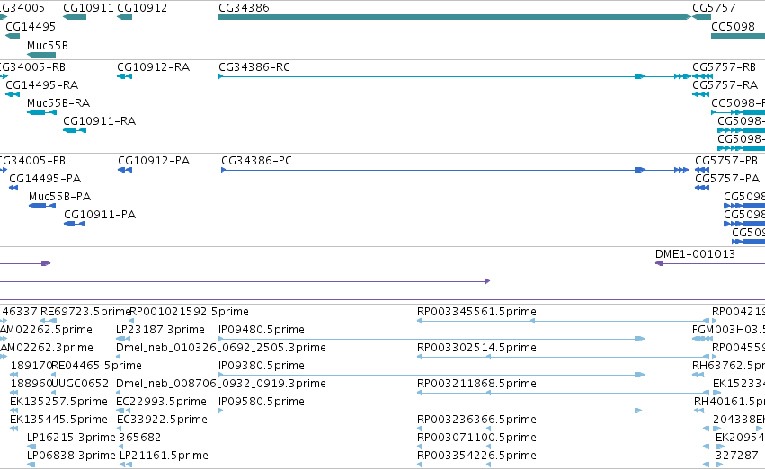Select EST EC33922.5prime
Viewport: 765px width, 469px height.
(x=162, y=420)
